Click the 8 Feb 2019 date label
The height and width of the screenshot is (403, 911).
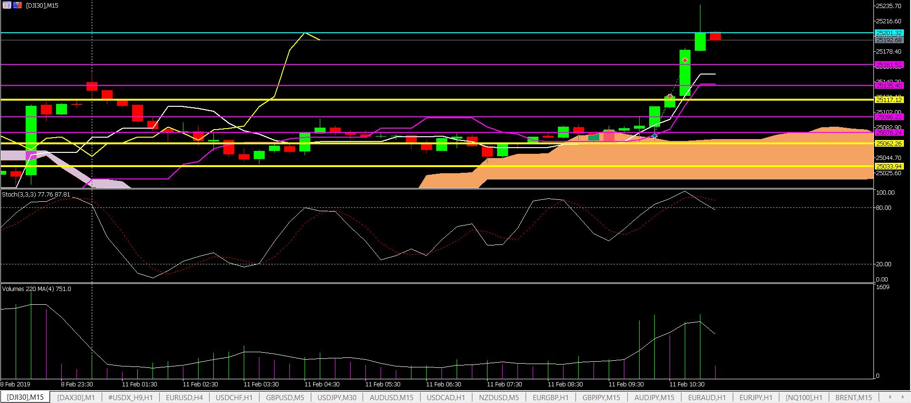pyautogui.click(x=15, y=384)
